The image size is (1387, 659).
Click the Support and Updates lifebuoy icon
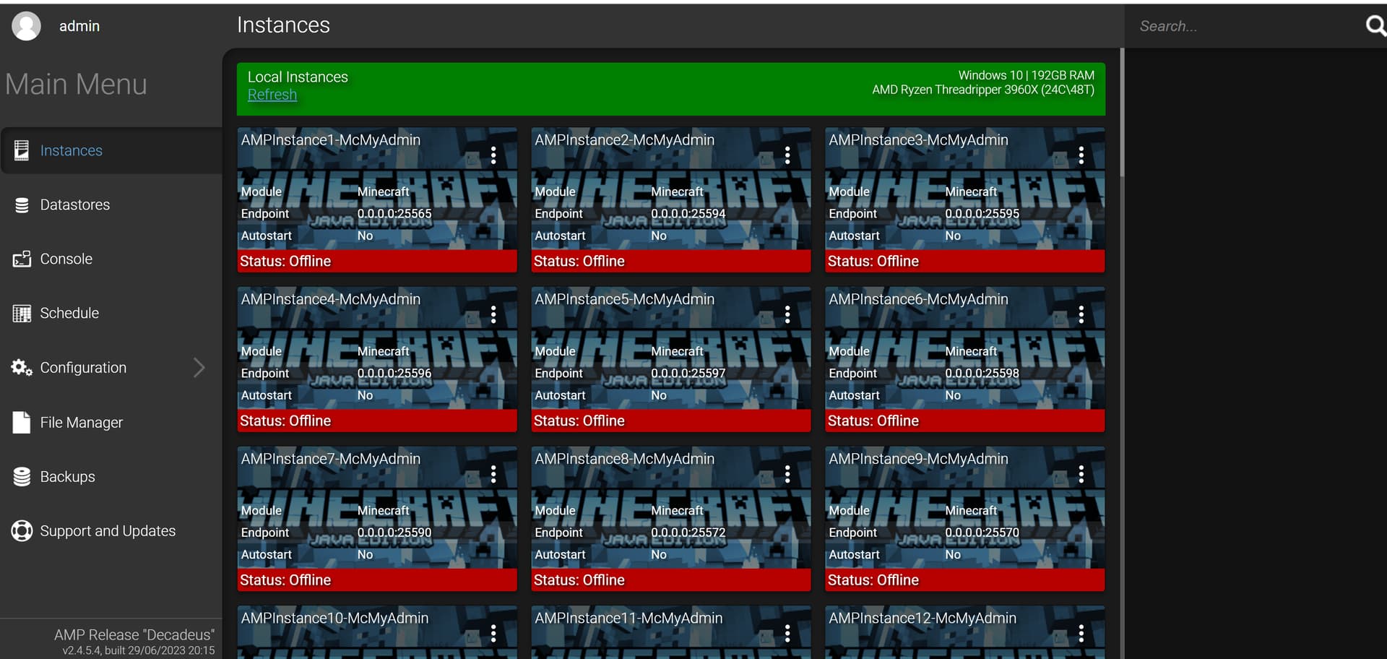(x=22, y=531)
